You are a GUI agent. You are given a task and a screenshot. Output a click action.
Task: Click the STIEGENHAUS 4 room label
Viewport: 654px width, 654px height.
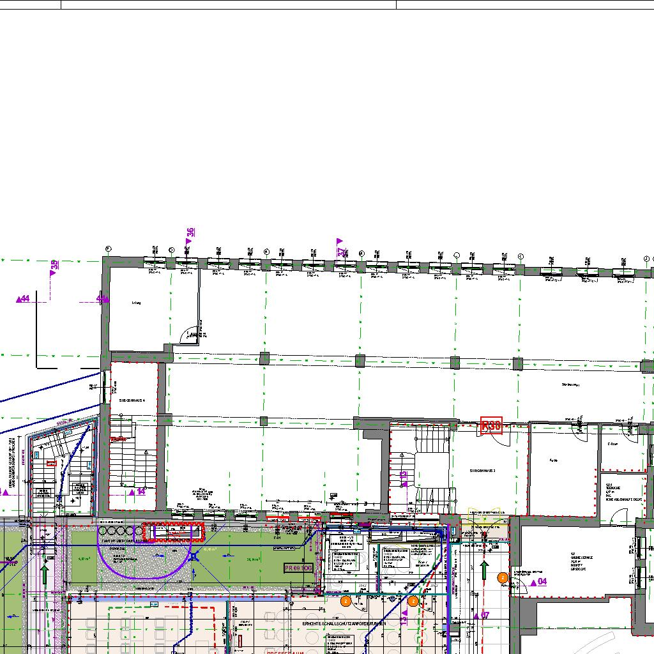pyautogui.click(x=133, y=400)
